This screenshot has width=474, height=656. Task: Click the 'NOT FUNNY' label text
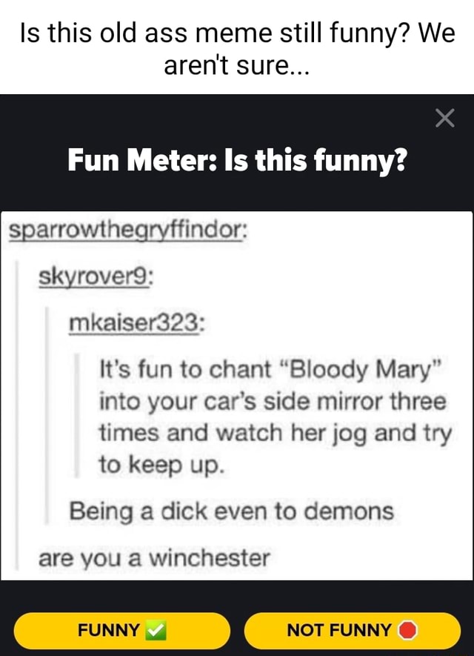point(339,630)
